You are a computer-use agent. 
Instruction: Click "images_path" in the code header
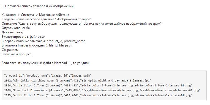click(x=81, y=75)
